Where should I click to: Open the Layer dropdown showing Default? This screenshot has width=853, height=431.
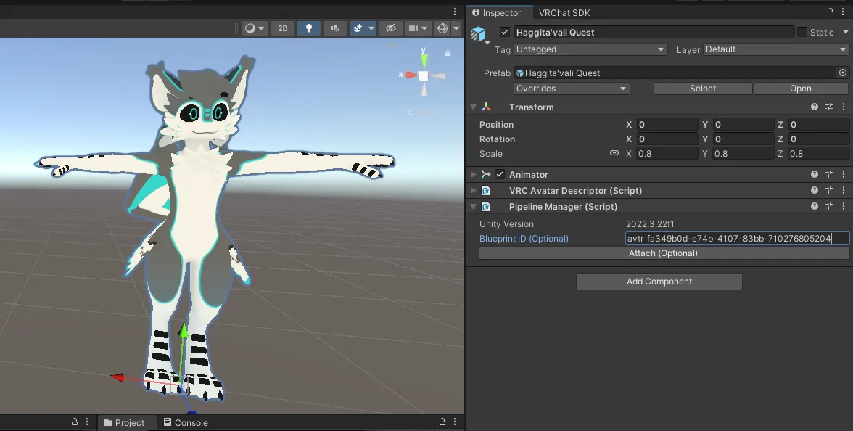[776, 49]
